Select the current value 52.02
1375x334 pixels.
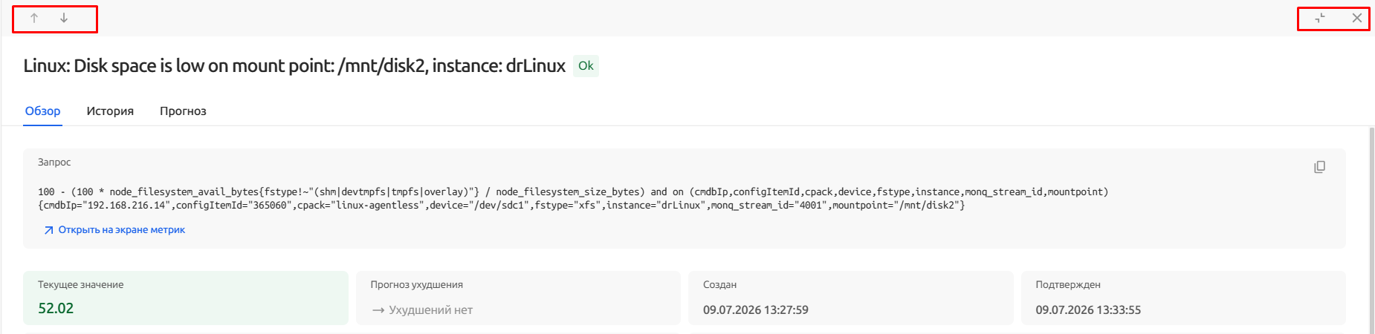pyautogui.click(x=56, y=308)
